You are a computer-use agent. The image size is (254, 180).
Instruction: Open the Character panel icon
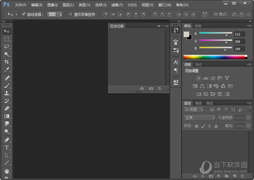(x=176, y=62)
